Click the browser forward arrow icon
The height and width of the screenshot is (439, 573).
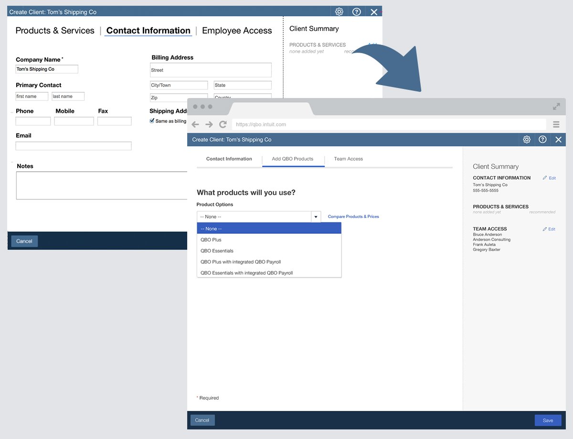[209, 124]
